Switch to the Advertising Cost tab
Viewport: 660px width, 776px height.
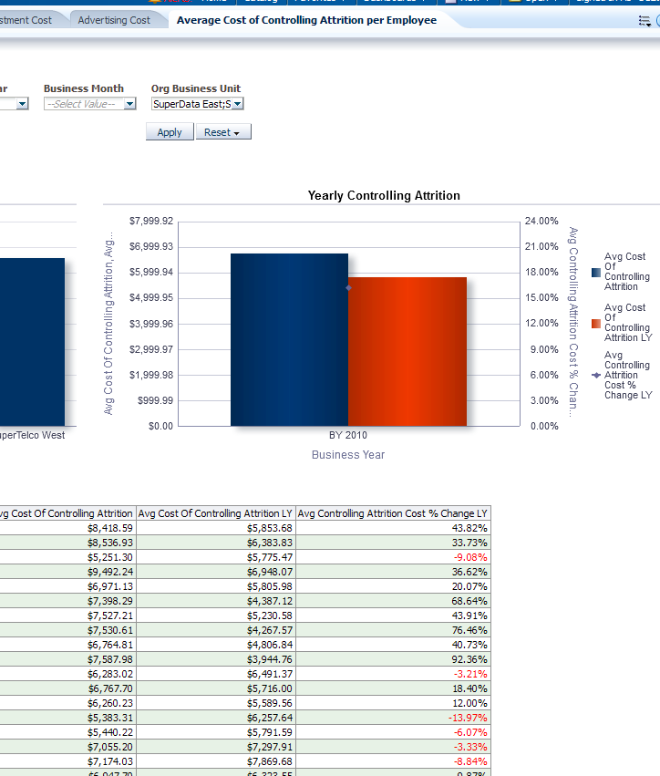pos(114,20)
